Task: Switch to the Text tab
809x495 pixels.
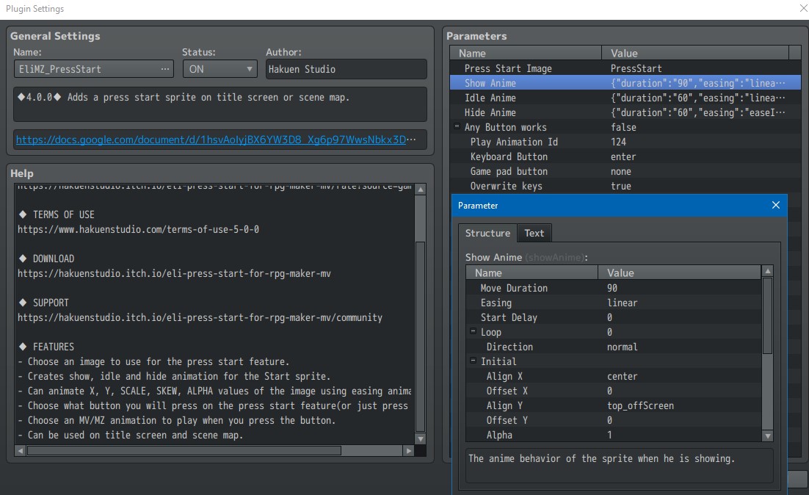Action: [534, 233]
